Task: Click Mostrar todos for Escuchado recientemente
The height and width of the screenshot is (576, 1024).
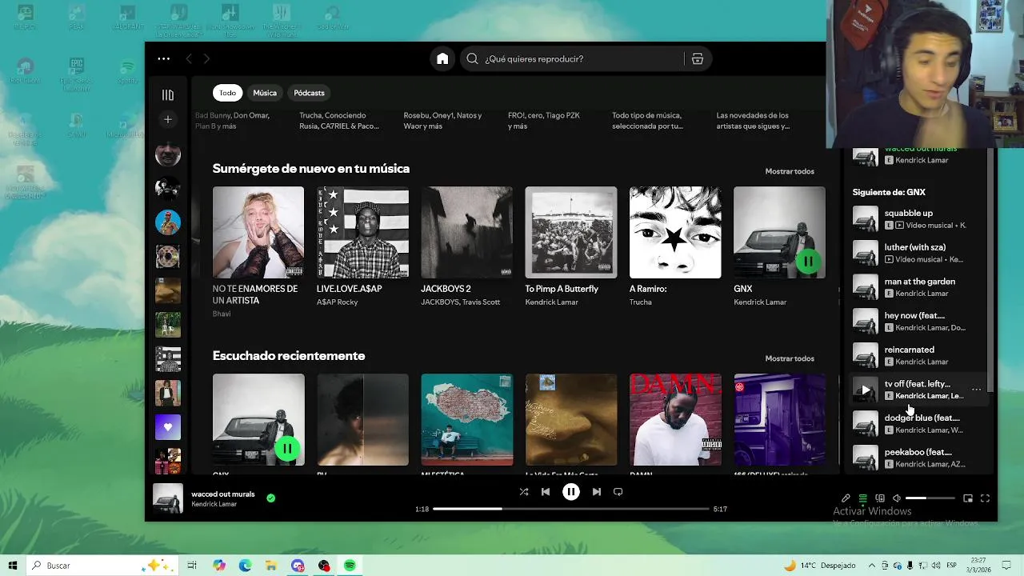Action: click(x=790, y=358)
